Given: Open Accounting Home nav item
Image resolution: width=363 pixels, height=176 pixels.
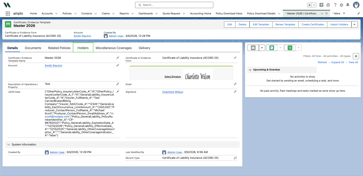Looking at the screenshot, I should (201, 14).
